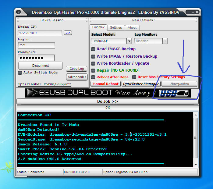Viewport: 213px width, 189px height.
Task: Open the Log Monitor dropdown arrow
Action: (x=165, y=41)
